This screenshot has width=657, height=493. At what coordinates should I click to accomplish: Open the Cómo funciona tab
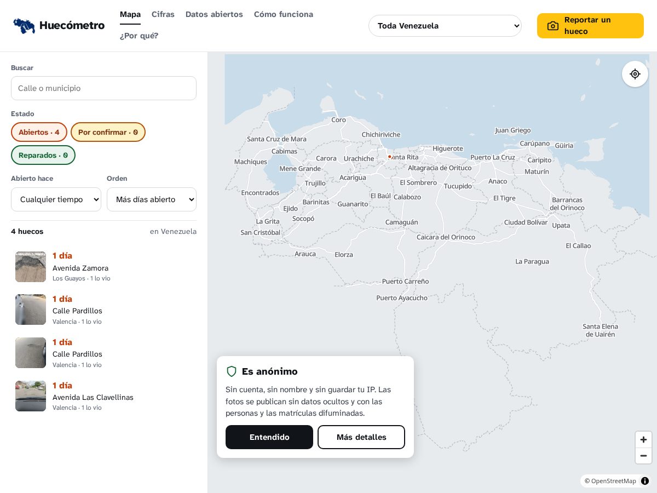pyautogui.click(x=284, y=14)
